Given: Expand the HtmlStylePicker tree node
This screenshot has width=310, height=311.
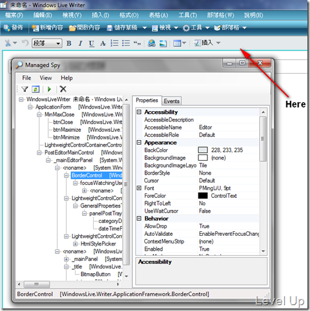Looking at the screenshot, I should (x=75, y=244).
